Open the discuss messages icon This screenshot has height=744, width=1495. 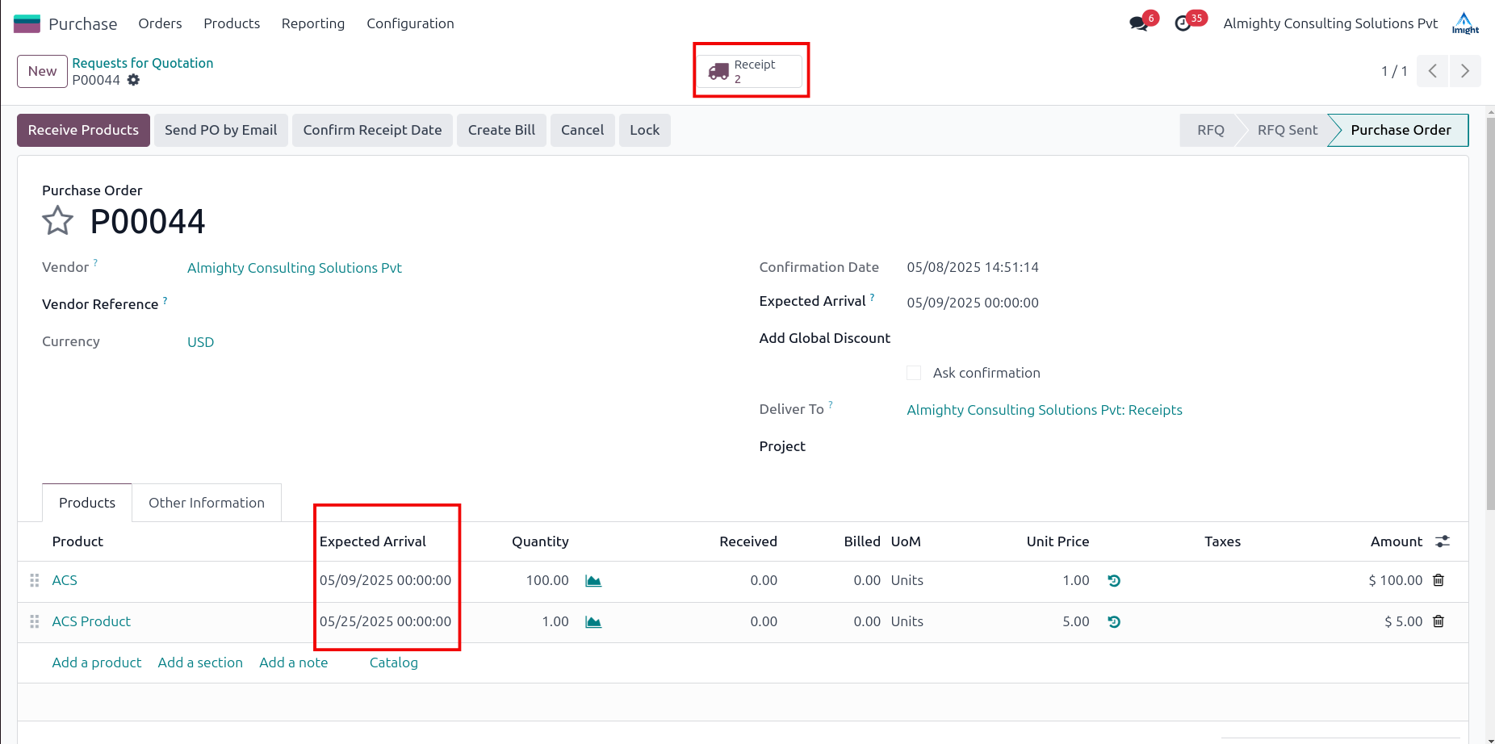pos(1139,23)
